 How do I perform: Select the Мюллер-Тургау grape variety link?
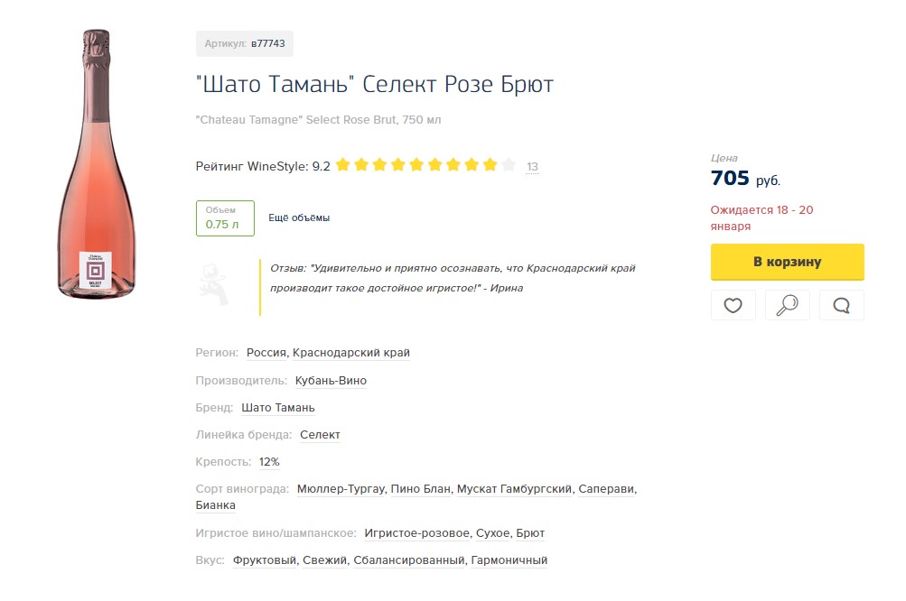[341, 489]
